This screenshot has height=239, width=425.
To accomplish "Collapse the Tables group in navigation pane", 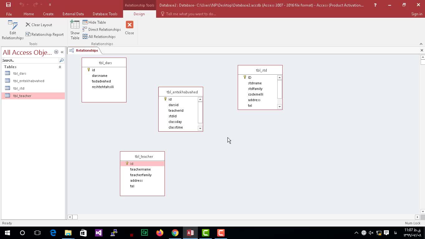I will pos(60,67).
